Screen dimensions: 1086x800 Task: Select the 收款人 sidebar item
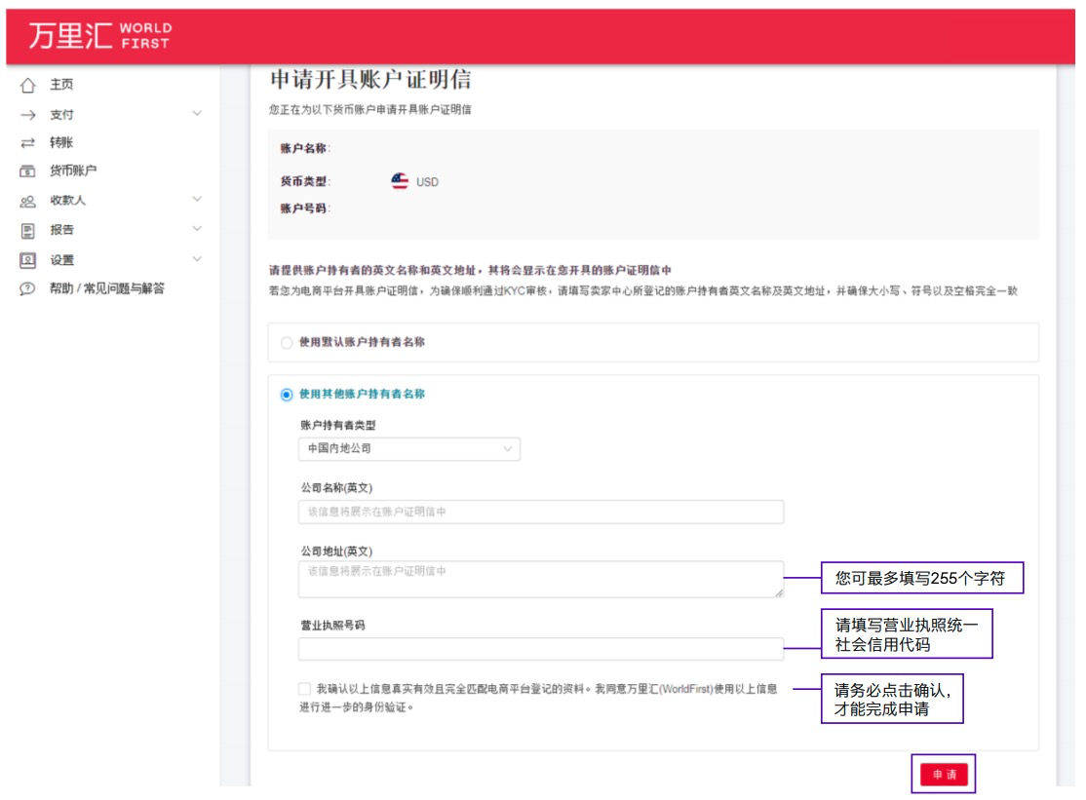tap(68, 201)
